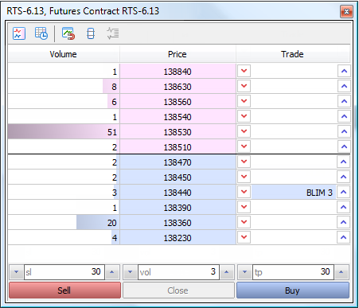Click red sell arrow at price 138470
This screenshot has width=359, height=308.
click(x=244, y=162)
